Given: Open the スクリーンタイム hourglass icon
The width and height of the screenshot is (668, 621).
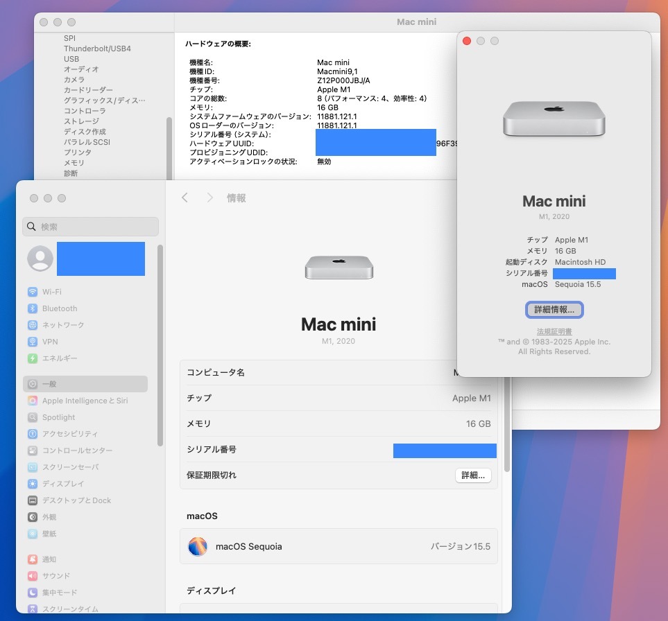Looking at the screenshot, I should [33, 609].
